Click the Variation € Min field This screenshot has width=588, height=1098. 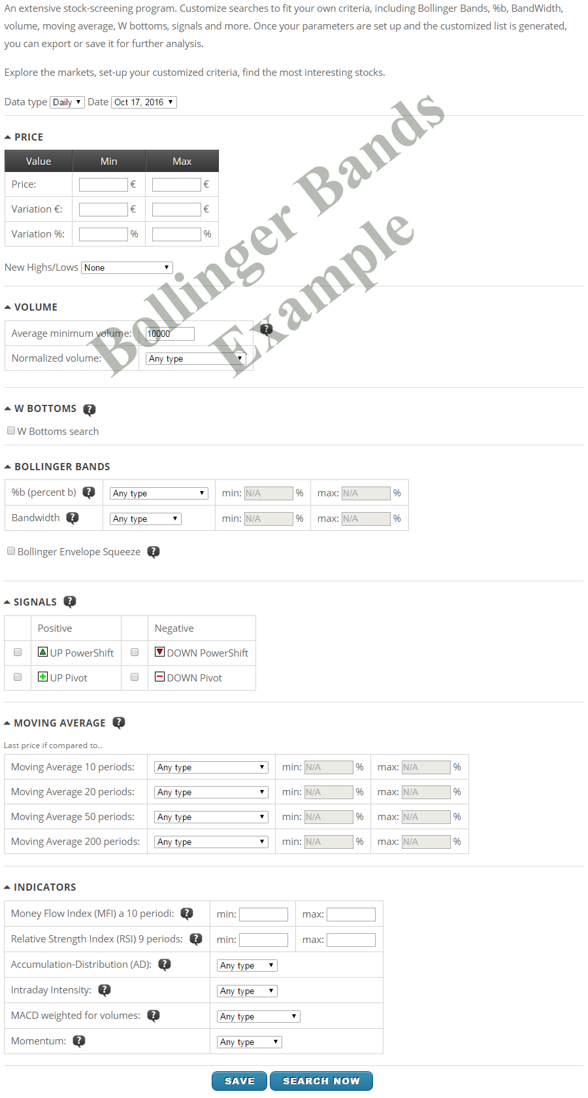click(x=103, y=209)
